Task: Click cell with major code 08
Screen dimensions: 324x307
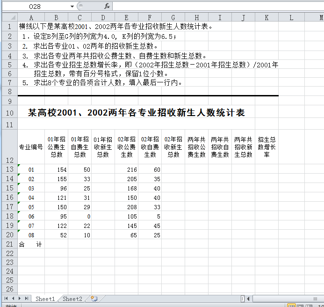Action: click(31, 235)
